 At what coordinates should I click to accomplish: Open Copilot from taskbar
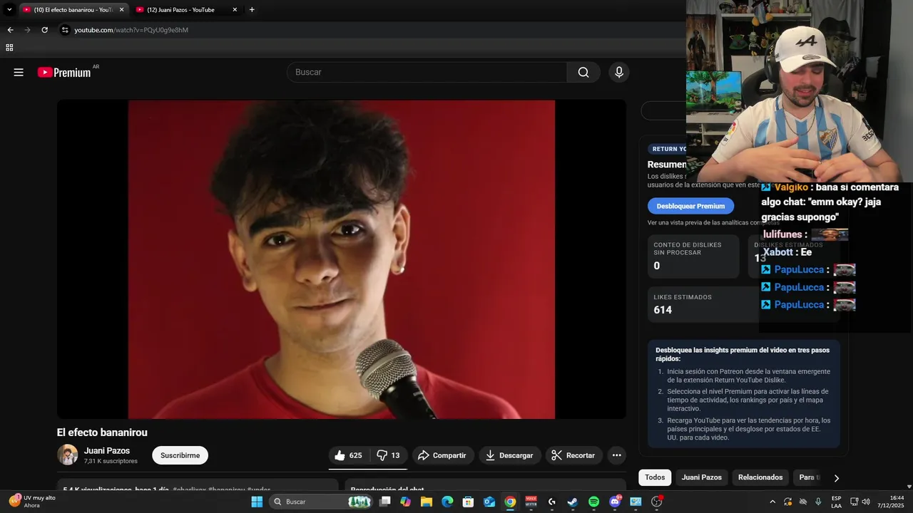(406, 502)
